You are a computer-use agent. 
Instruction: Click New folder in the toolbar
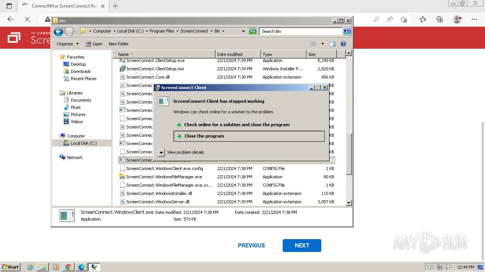click(119, 44)
